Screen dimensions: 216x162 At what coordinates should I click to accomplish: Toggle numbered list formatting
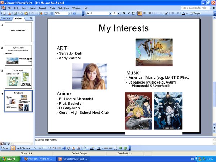point(156,13)
